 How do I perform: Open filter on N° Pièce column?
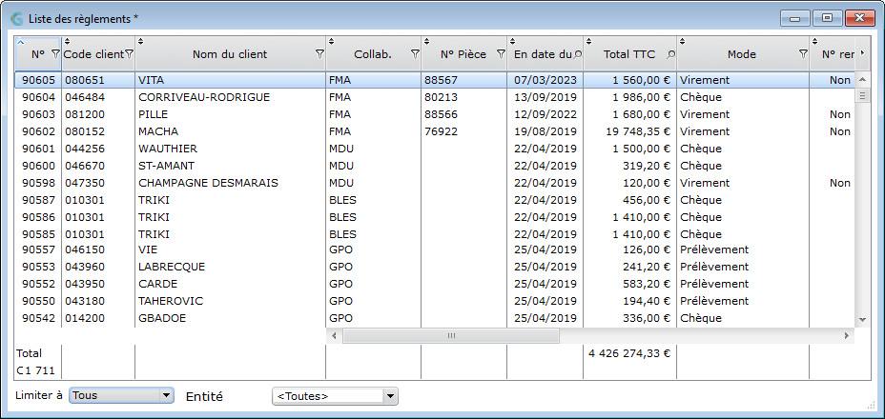501,54
